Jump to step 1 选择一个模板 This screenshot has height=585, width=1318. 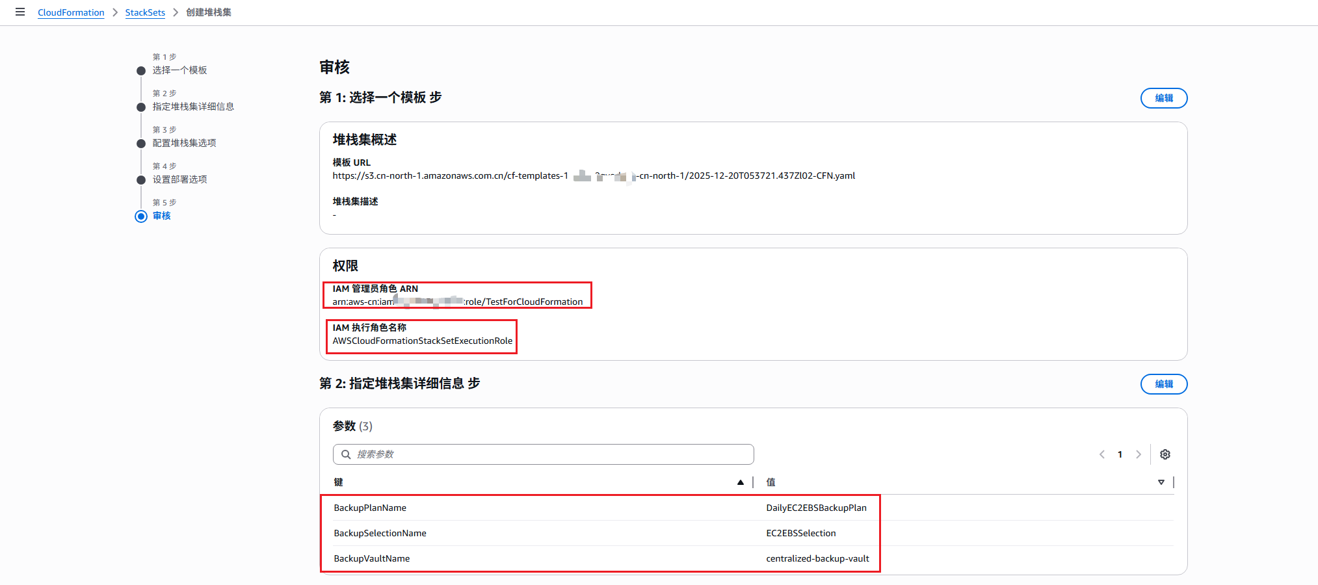click(179, 70)
